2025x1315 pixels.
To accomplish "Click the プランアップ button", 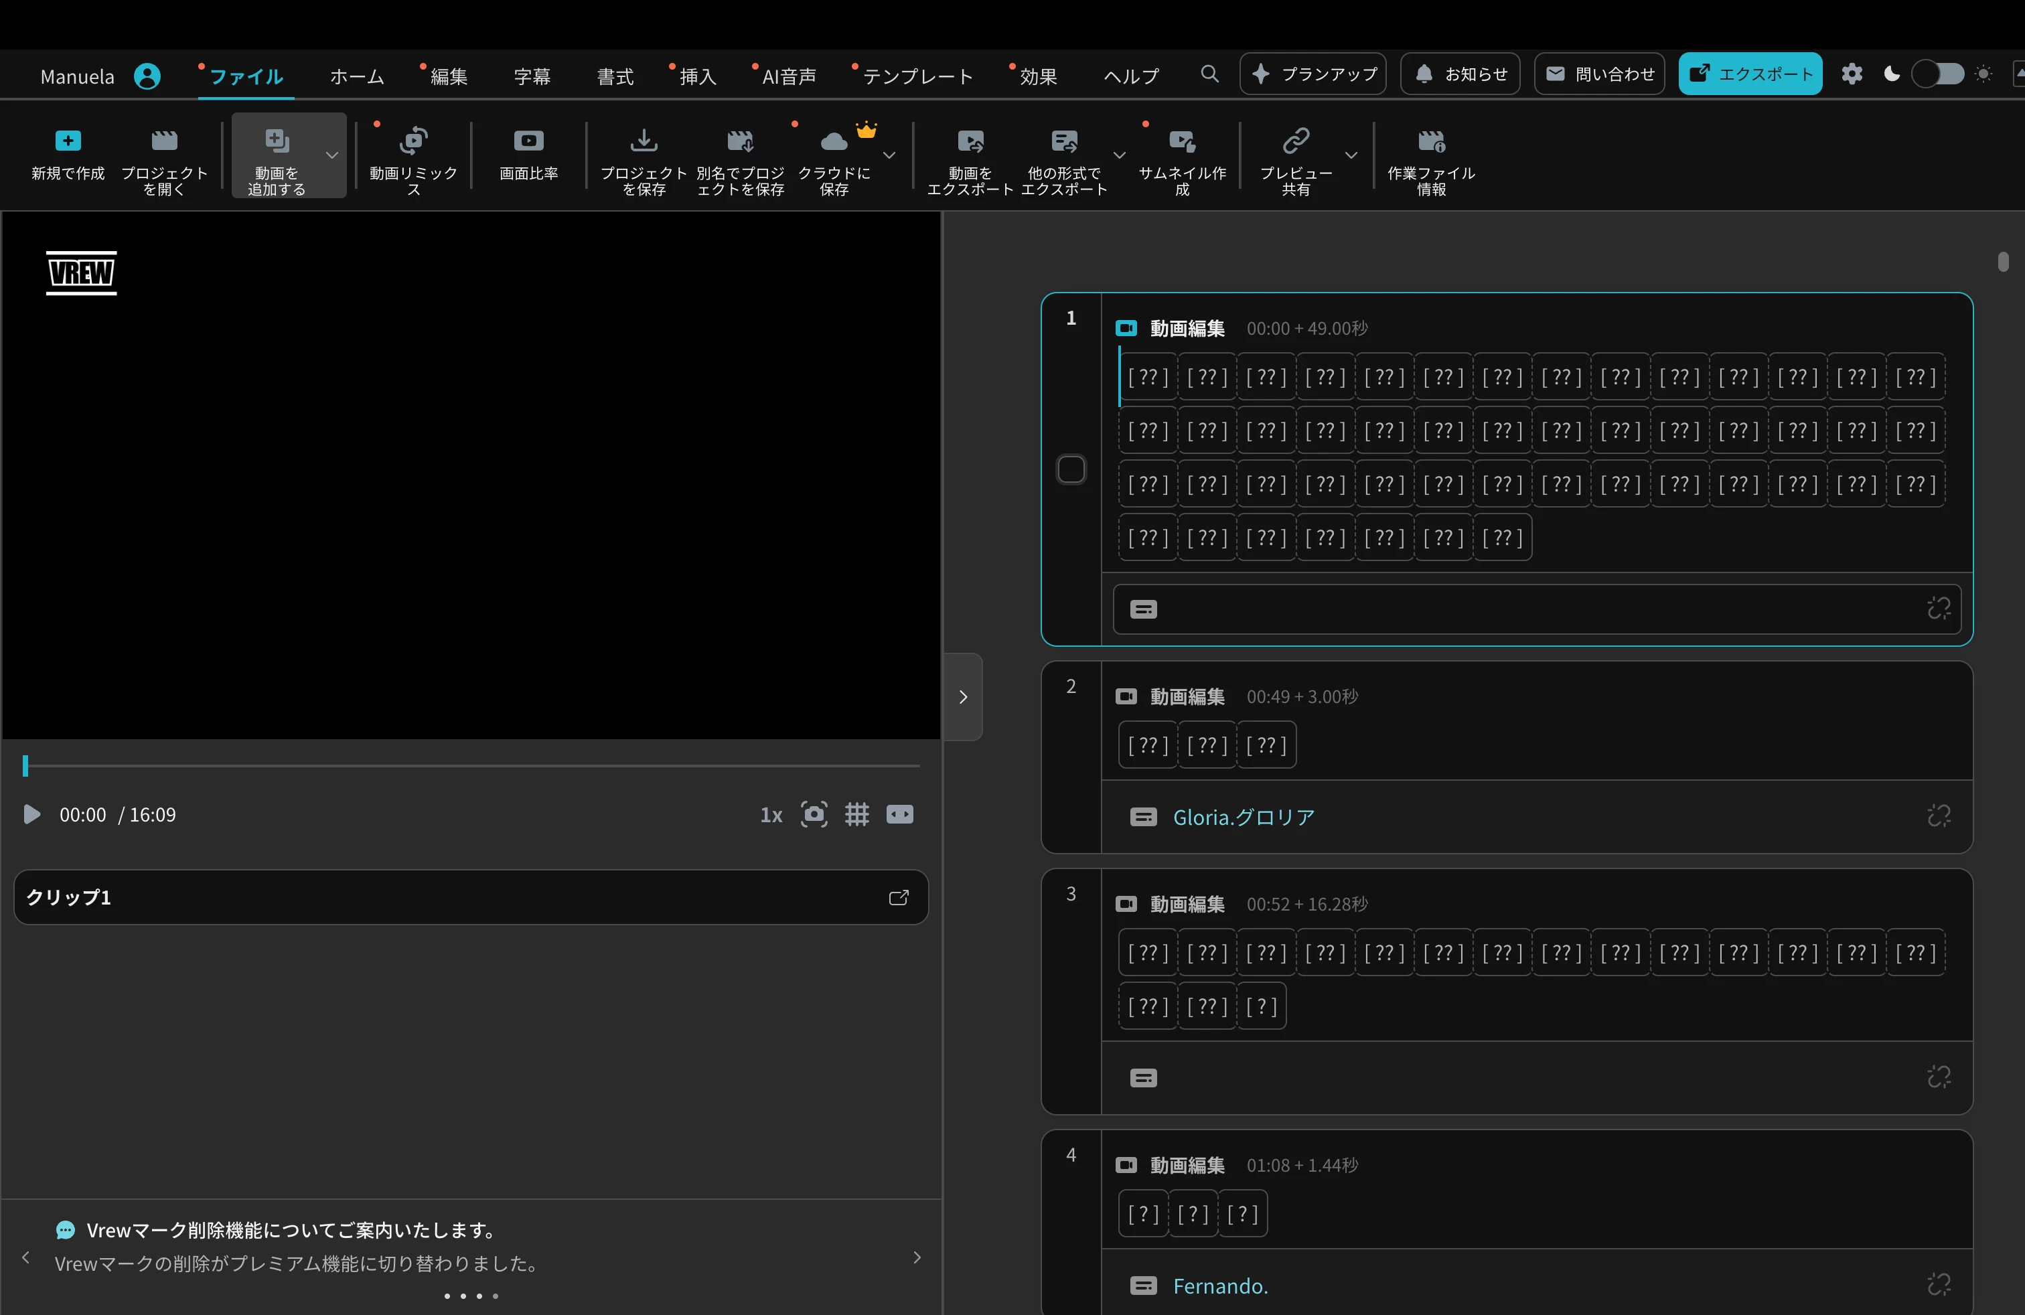I will pos(1313,74).
